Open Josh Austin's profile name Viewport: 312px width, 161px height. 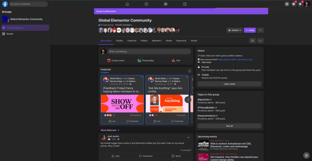point(113,136)
